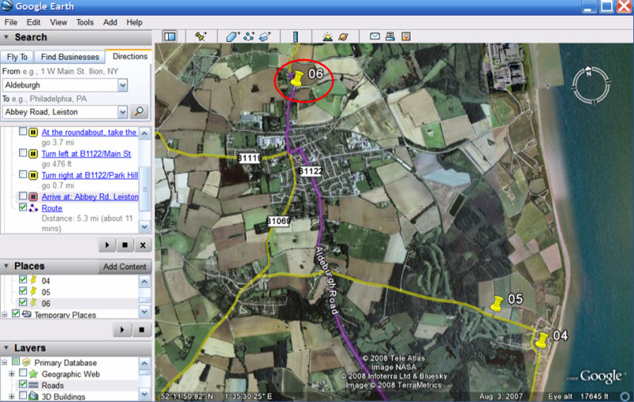Click the Add Content button
Image resolution: width=634 pixels, height=402 pixels.
[x=124, y=267]
